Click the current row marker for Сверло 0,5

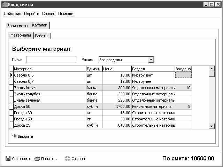(11, 75)
